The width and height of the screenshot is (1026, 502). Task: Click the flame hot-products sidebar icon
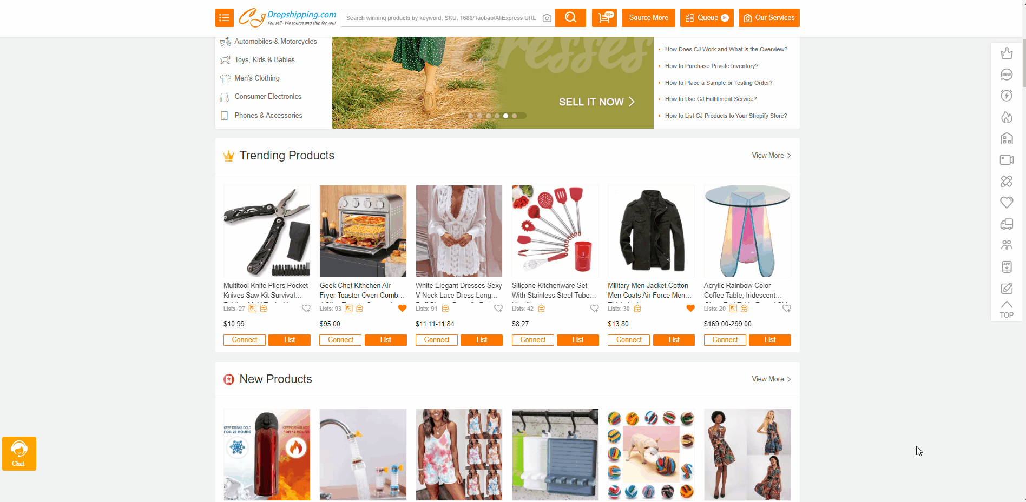coord(1007,117)
